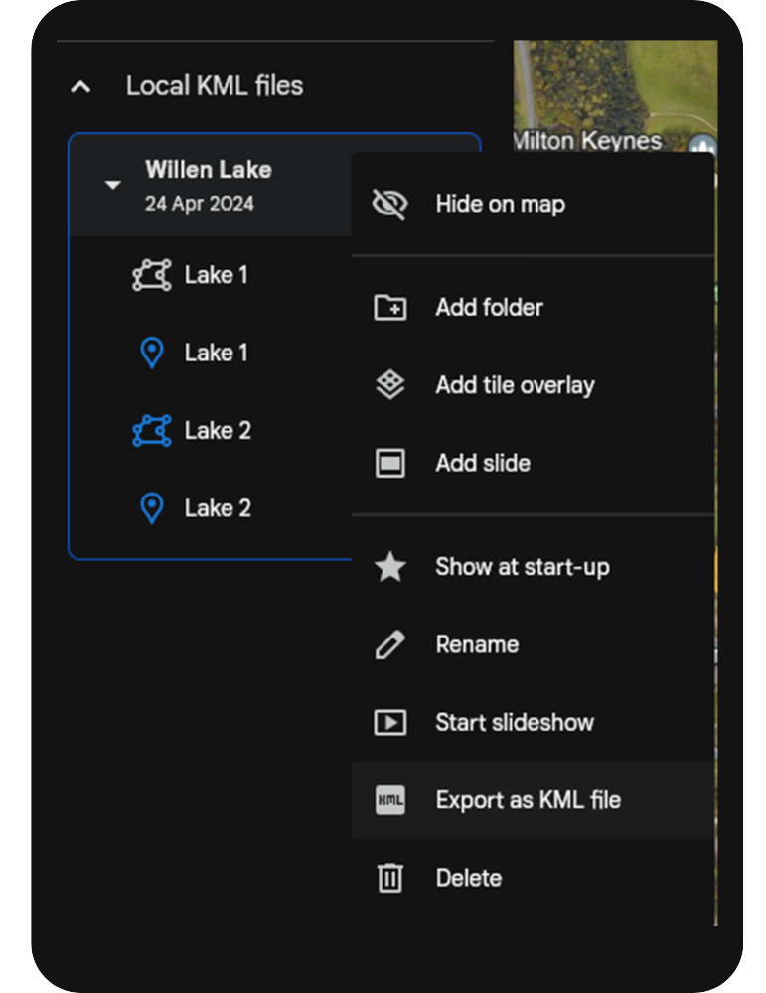Click the trash can Delete icon

click(x=389, y=878)
